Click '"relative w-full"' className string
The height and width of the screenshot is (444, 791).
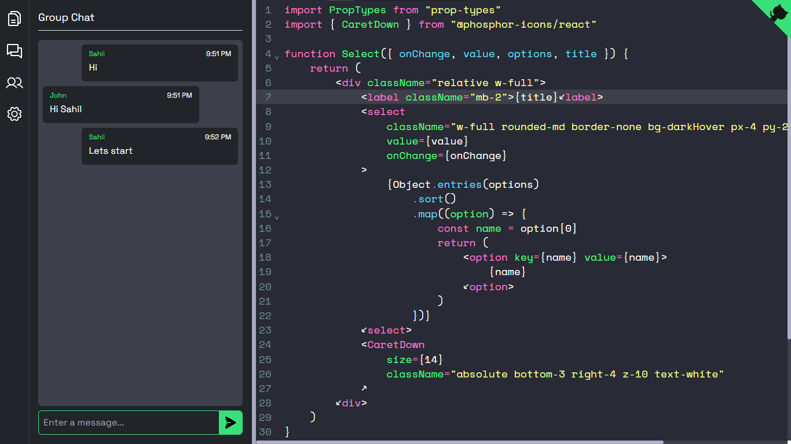(x=485, y=83)
